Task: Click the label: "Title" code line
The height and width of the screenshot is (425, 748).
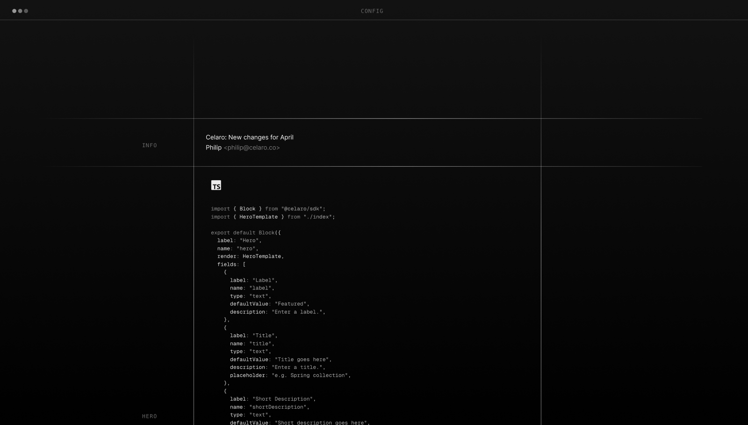Action: (x=254, y=335)
